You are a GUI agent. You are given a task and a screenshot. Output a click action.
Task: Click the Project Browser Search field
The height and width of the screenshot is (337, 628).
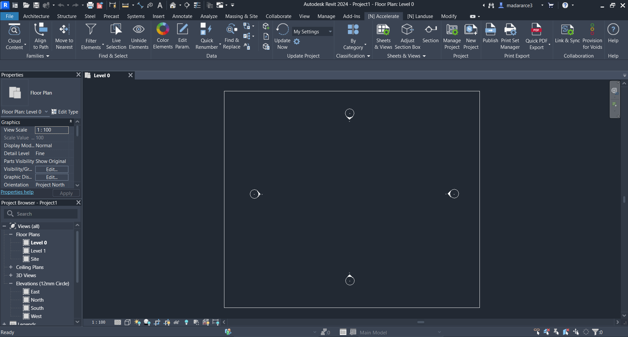[x=41, y=214]
